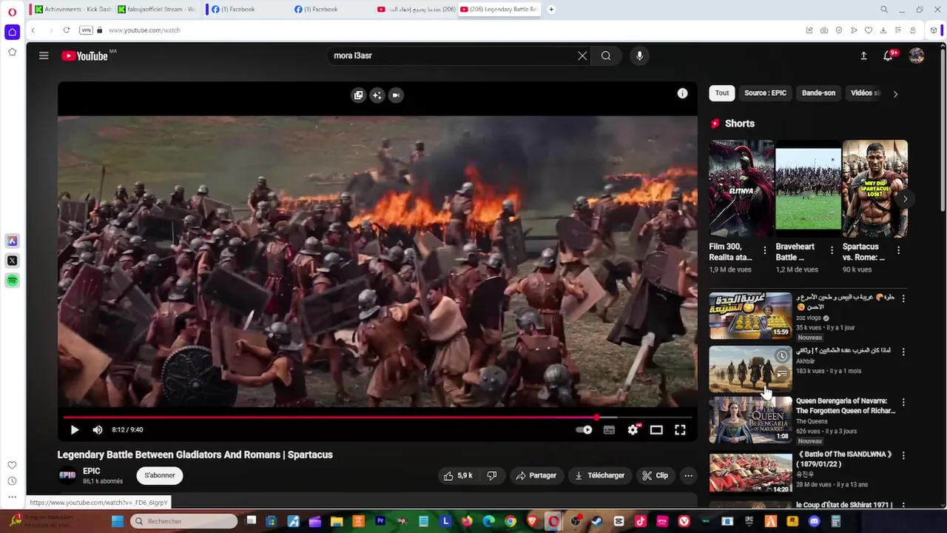
Task: Switch to the 'Achievements - Kick Dash' tab
Action: pos(72,9)
